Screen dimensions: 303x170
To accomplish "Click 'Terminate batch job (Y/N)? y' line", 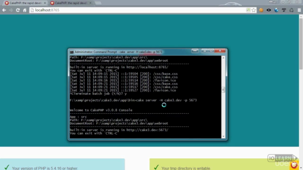I will tap(98, 94).
